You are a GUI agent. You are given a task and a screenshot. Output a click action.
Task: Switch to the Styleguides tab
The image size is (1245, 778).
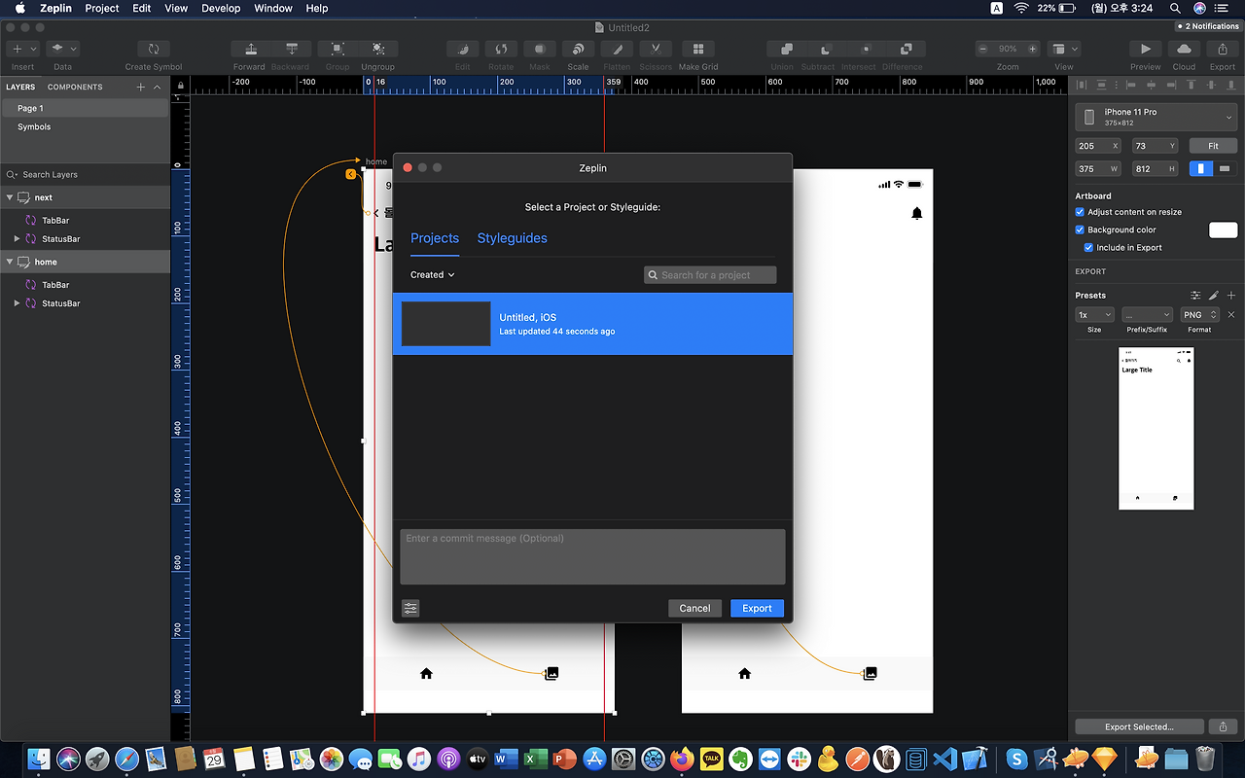(x=512, y=238)
